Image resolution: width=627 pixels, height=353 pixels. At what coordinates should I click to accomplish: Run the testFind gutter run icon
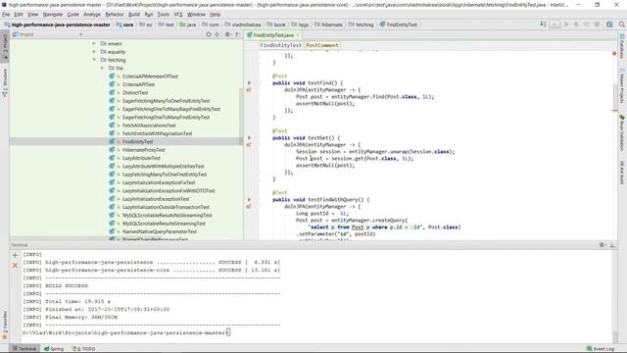249,82
